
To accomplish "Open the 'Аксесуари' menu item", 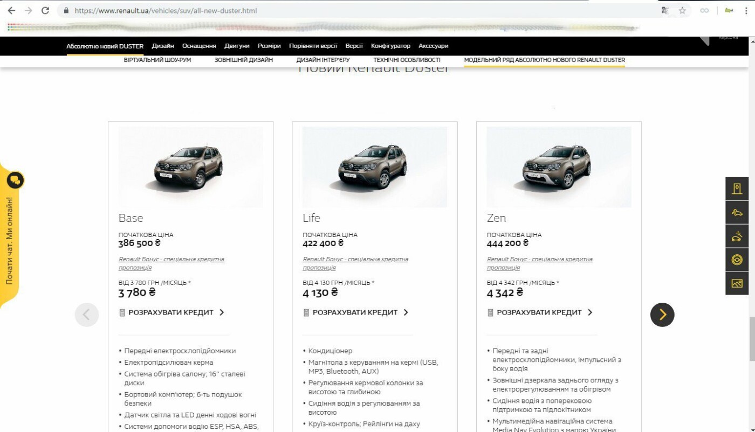I will click(x=434, y=46).
